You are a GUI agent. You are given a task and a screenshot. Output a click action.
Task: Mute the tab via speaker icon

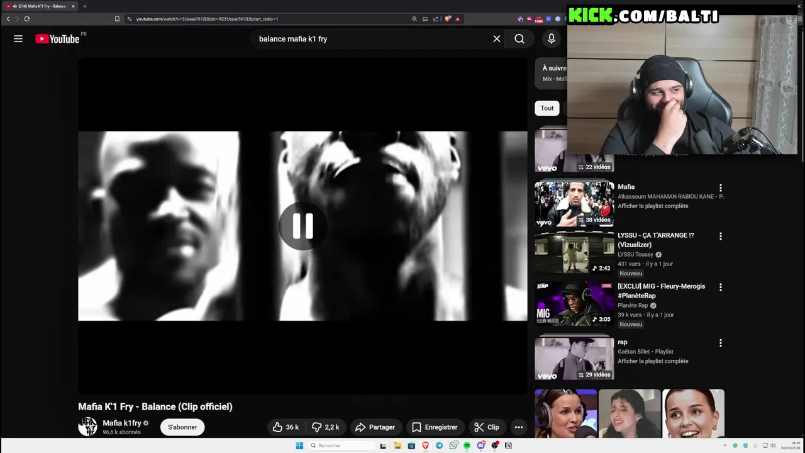[x=14, y=6]
